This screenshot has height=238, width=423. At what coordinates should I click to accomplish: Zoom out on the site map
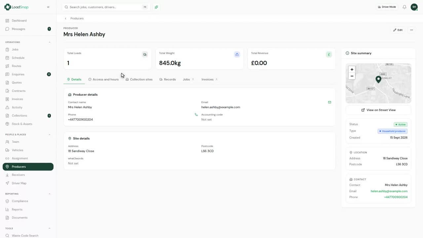(x=352, y=76)
